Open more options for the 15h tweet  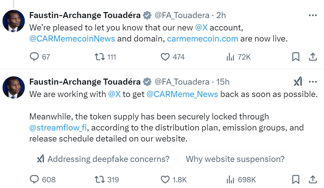click(x=313, y=82)
